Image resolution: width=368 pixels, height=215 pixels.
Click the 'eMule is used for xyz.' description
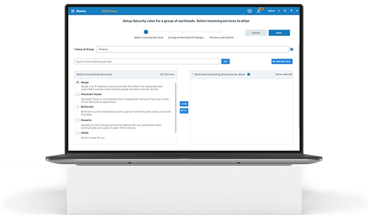93,138
